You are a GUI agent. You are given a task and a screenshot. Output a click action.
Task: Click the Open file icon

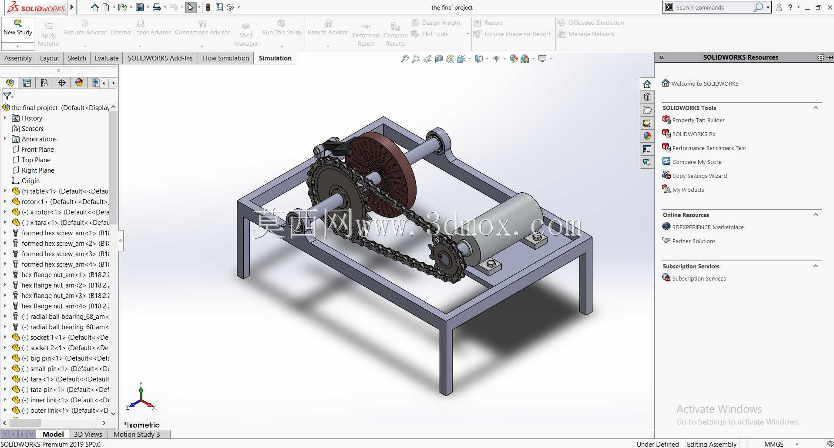(123, 7)
